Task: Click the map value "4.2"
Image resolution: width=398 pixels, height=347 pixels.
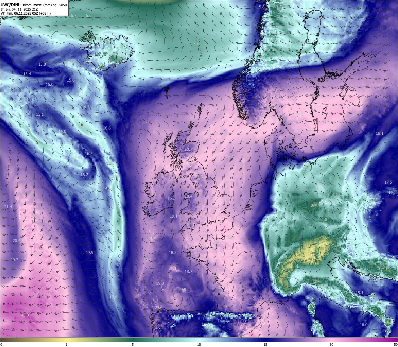Action: coord(335,195)
